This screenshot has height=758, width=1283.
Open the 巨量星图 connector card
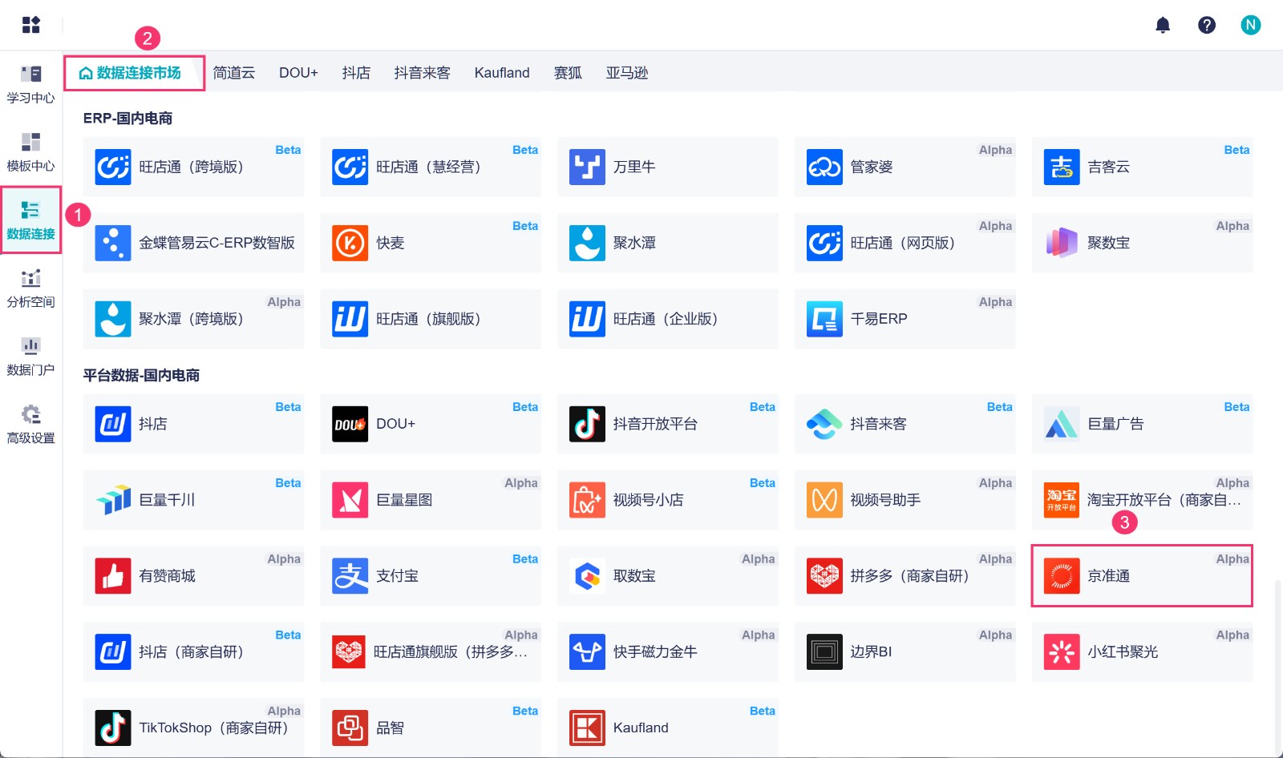pos(431,500)
